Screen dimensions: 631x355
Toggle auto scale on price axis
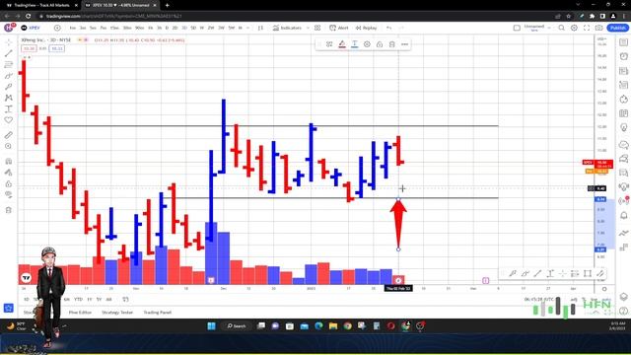click(x=607, y=300)
